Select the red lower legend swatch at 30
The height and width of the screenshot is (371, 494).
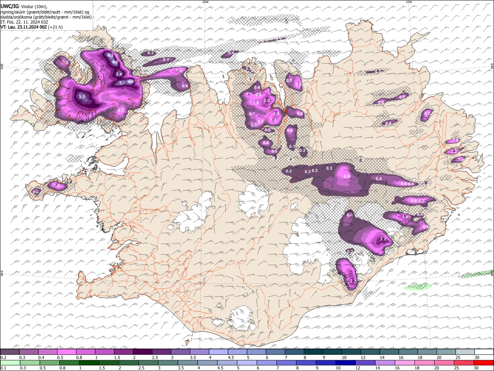(484, 362)
